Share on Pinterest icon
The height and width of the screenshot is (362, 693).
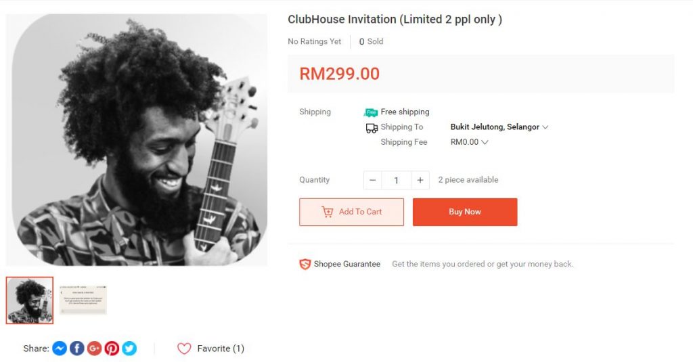112,348
